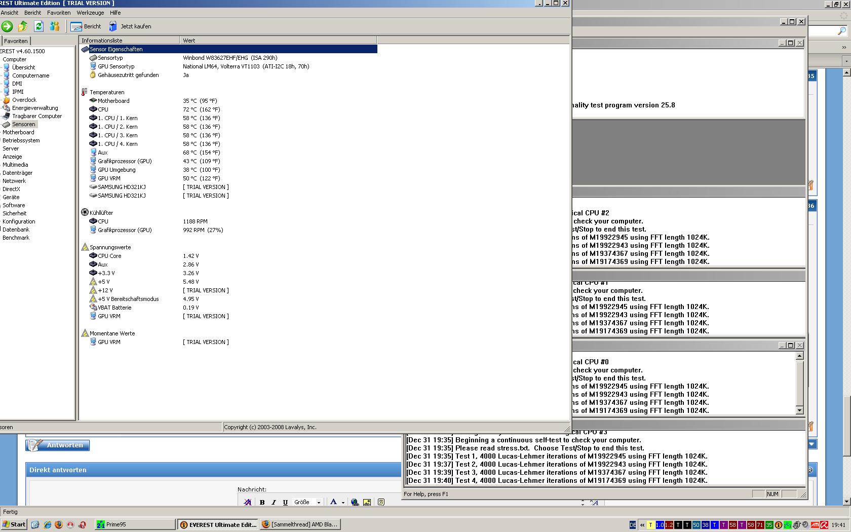
Task: Click the quote icon in reply editor
Action: 381,502
